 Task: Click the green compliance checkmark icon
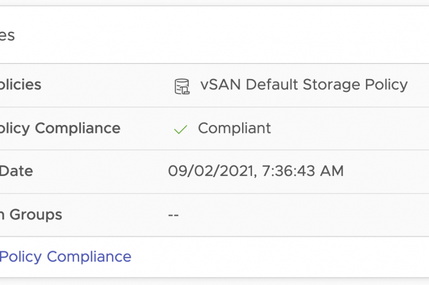180,129
